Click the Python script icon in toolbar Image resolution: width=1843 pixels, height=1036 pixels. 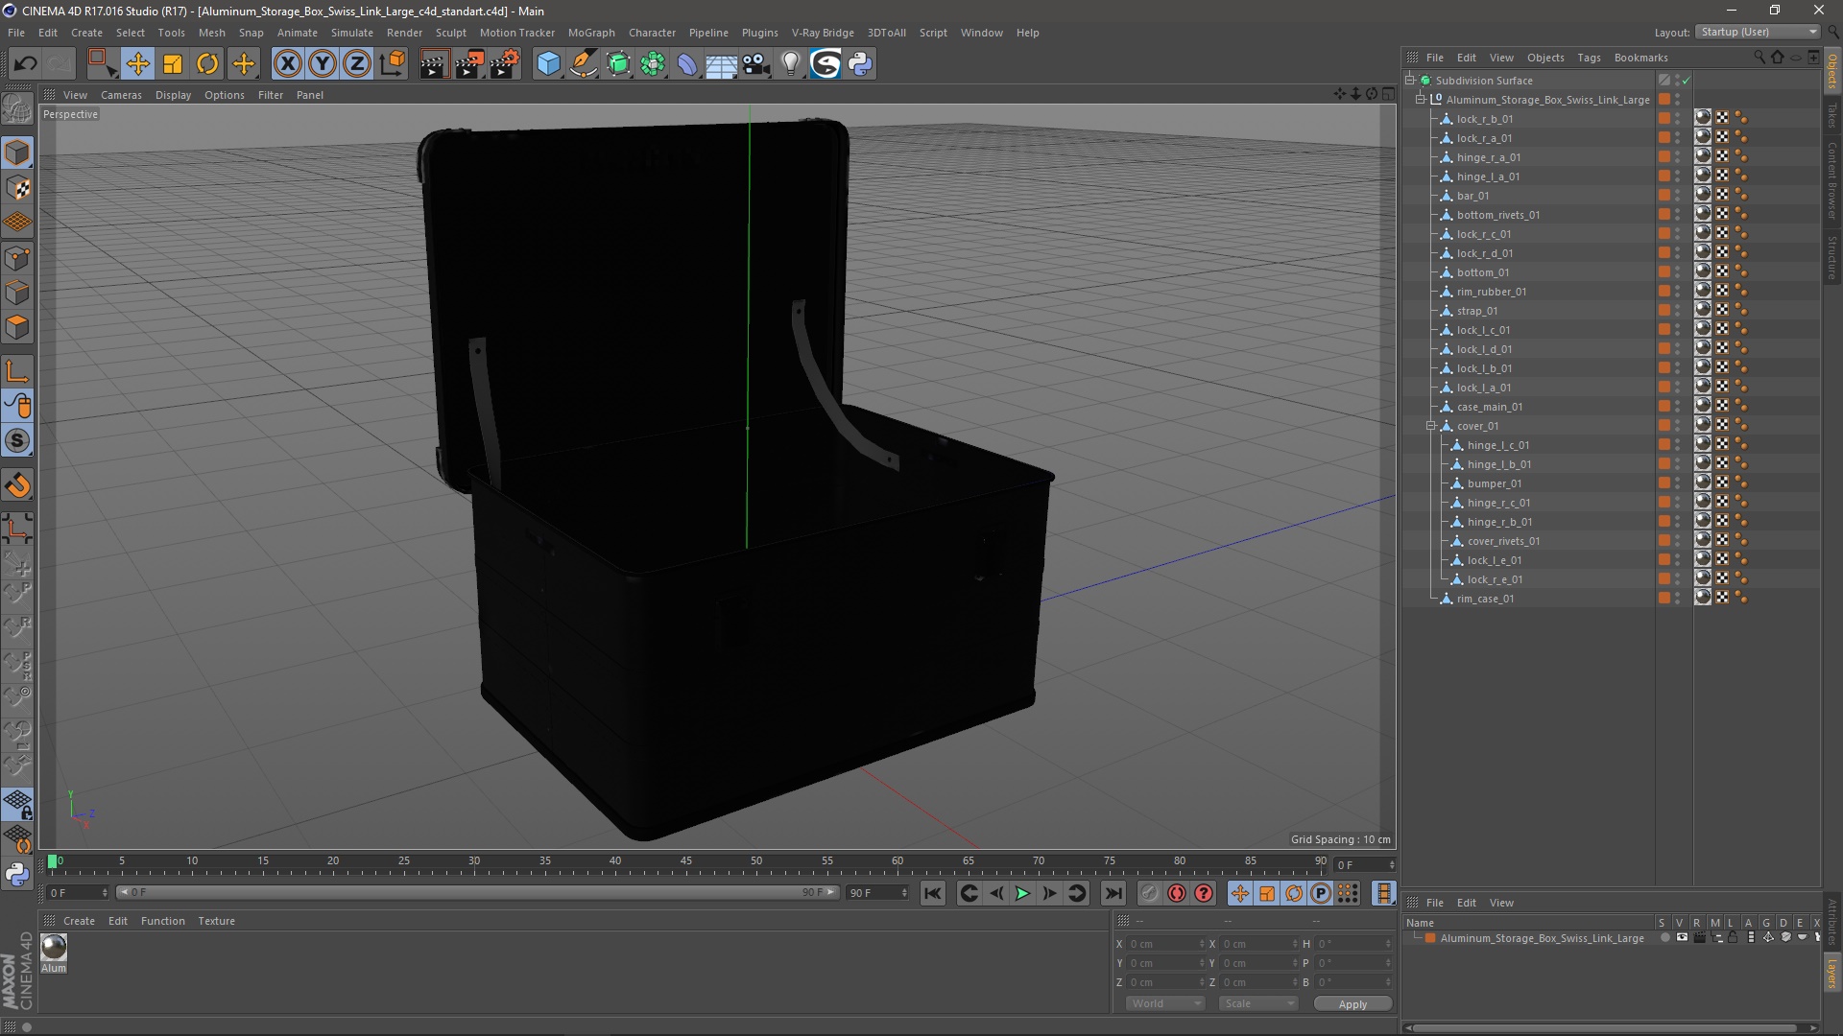point(860,64)
